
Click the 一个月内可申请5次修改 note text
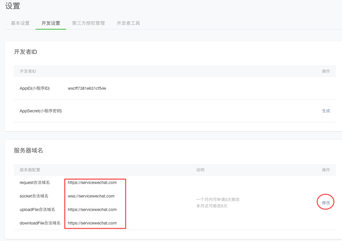[217, 199]
